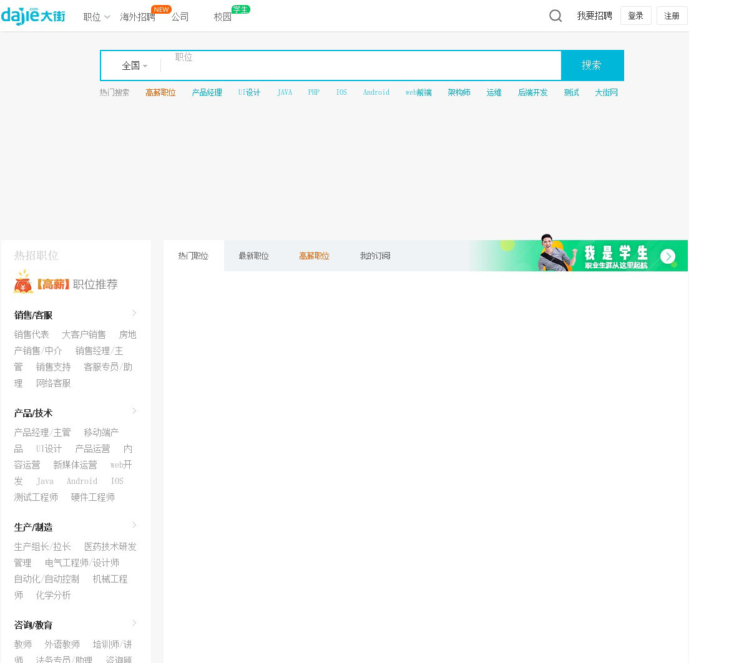Viewport: 749px width, 663px height.
Task: Click the arrow on the student banner
Action: click(668, 256)
